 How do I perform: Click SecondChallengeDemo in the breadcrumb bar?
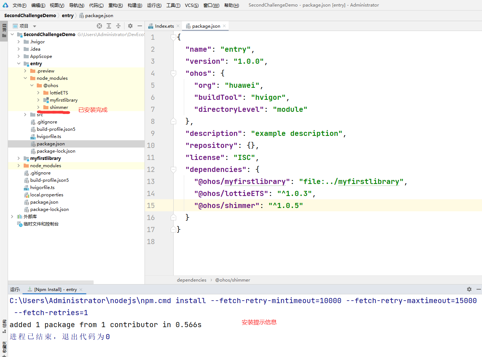click(30, 15)
